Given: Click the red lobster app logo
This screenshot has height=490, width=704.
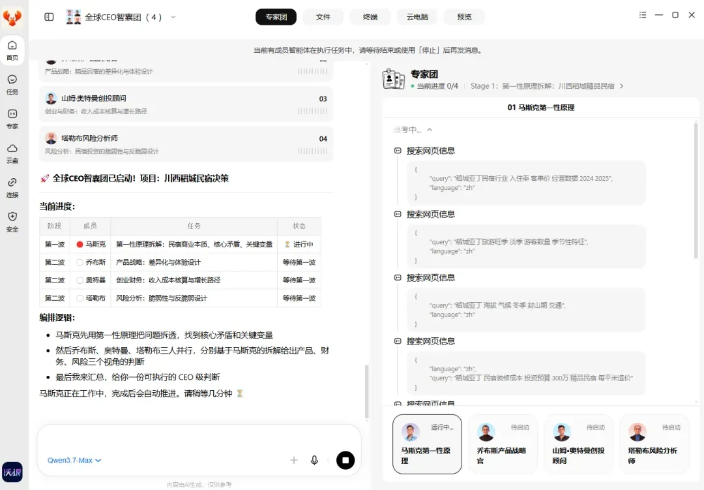Looking at the screenshot, I should pos(12,18).
